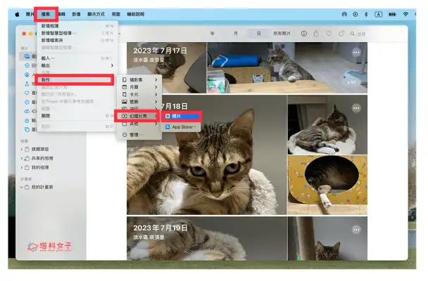The image size is (428, 281).
Task: Open the 月曆 submenu
Action: (139, 87)
